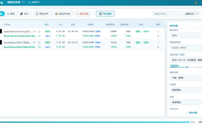The image size is (202, 125).
Task: Open the 中速（推荐）encoding speed dropdown
Action: [186, 78]
